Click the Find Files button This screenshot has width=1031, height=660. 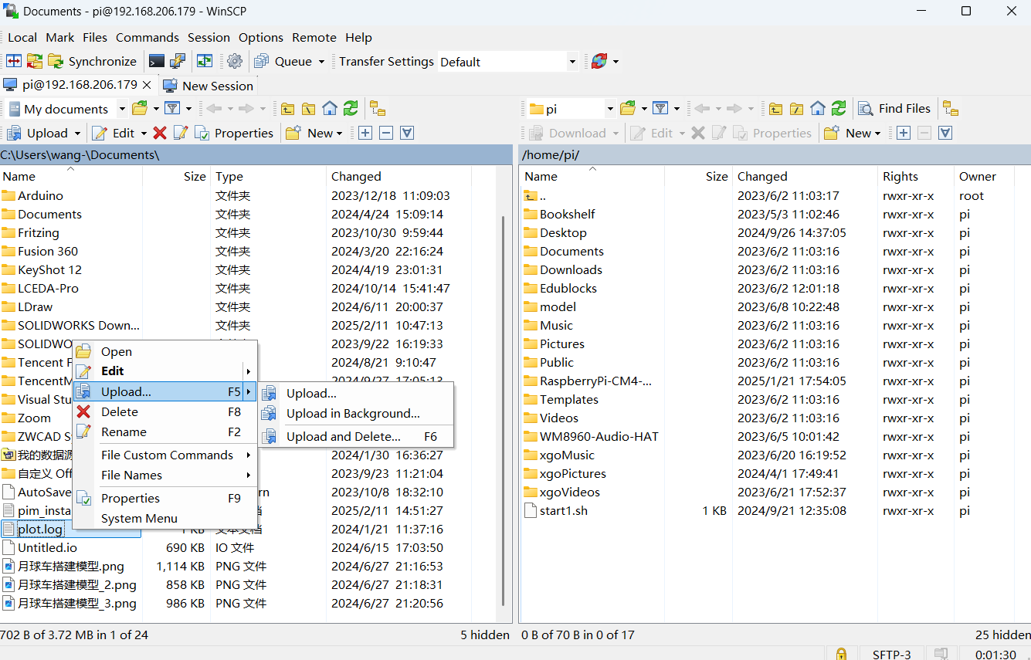click(x=896, y=109)
